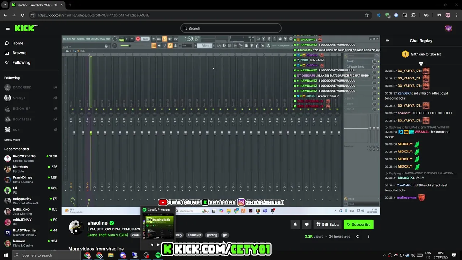This screenshot has width=462, height=260.
Task: Reload the browser page
Action: (x=22, y=15)
